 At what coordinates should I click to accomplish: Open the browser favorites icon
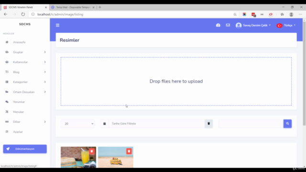(x=282, y=14)
